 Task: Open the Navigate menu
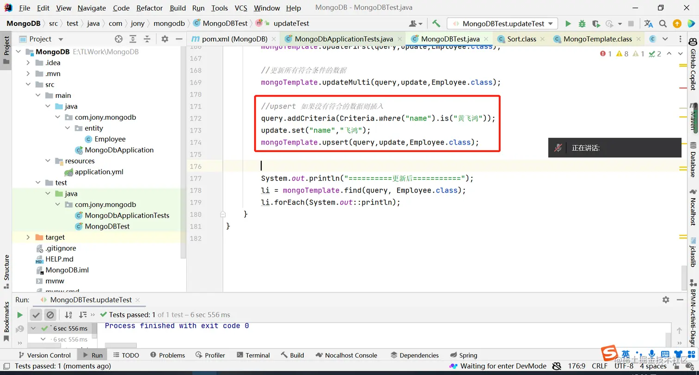pyautogui.click(x=92, y=8)
